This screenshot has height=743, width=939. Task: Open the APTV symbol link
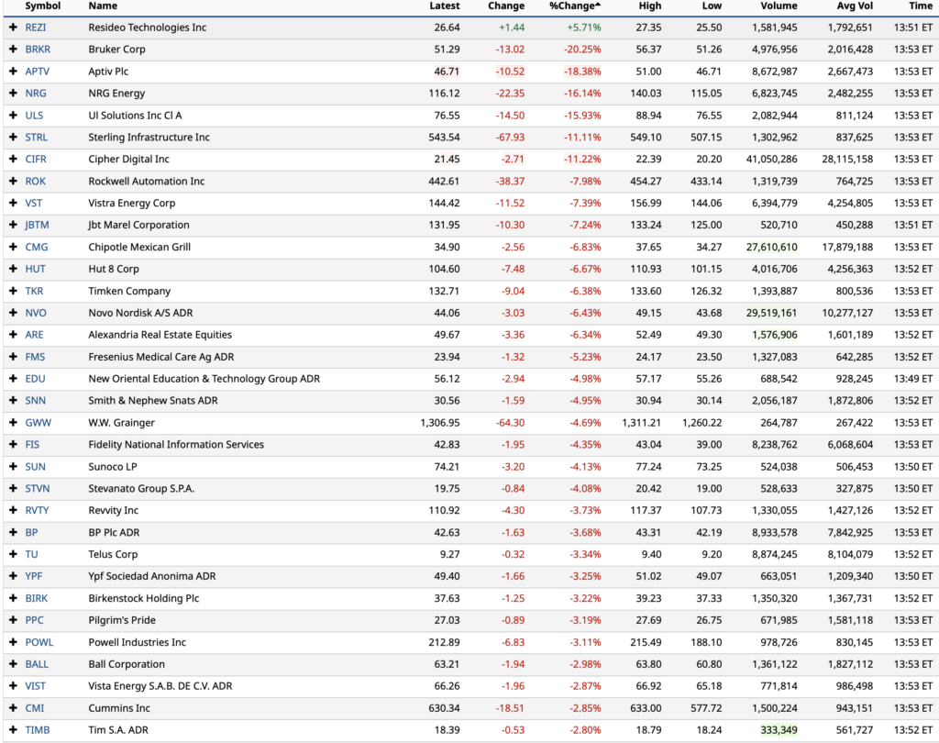37,72
